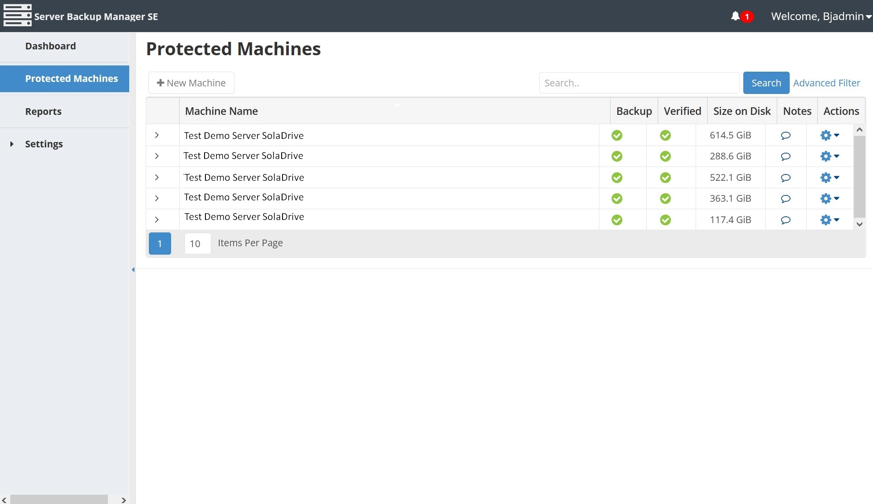873x504 pixels.
Task: Click notes bubble for the 117.4 GiB machine
Action: click(786, 220)
